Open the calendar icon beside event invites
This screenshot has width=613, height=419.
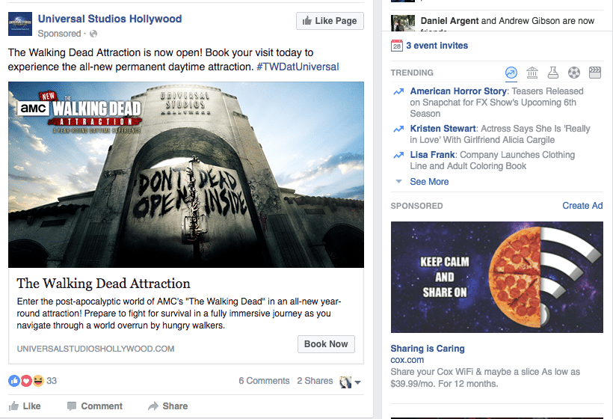(397, 46)
